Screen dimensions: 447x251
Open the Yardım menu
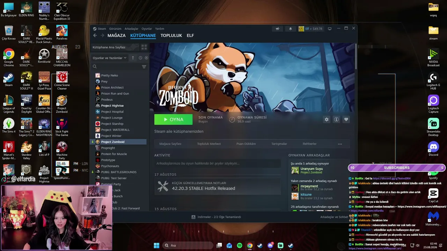coord(160,29)
